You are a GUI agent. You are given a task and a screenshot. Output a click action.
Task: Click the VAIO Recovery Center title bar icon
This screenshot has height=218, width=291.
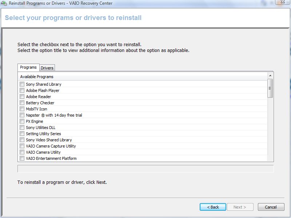pyautogui.click(x=4, y=3)
